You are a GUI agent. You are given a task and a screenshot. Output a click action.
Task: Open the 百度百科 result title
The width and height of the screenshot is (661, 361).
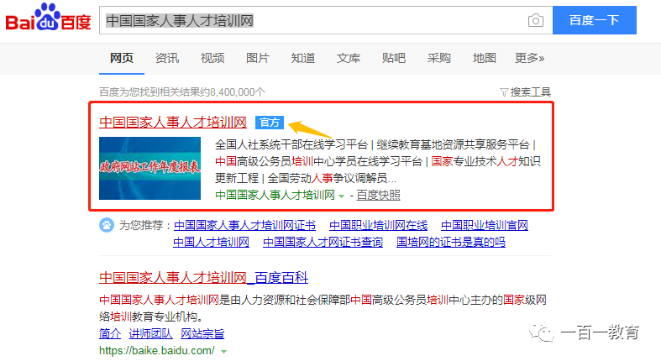point(203,278)
